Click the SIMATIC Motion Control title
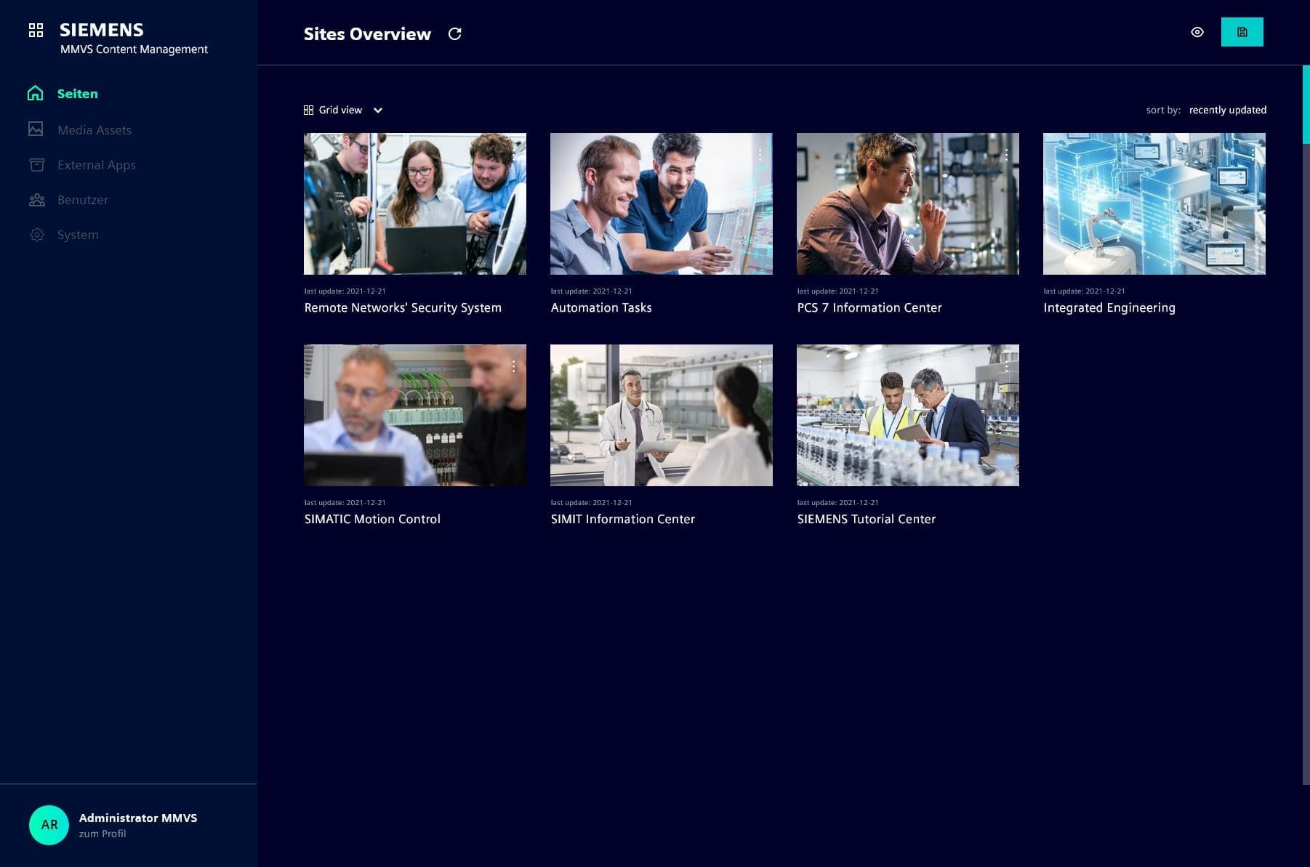 372,519
